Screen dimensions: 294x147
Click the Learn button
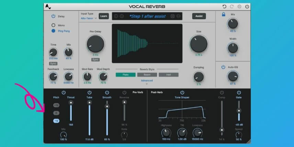click(104, 16)
